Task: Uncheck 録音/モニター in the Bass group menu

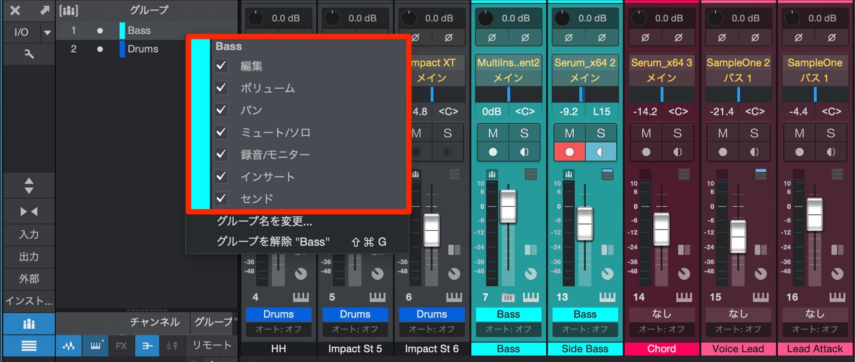Action: [x=221, y=155]
